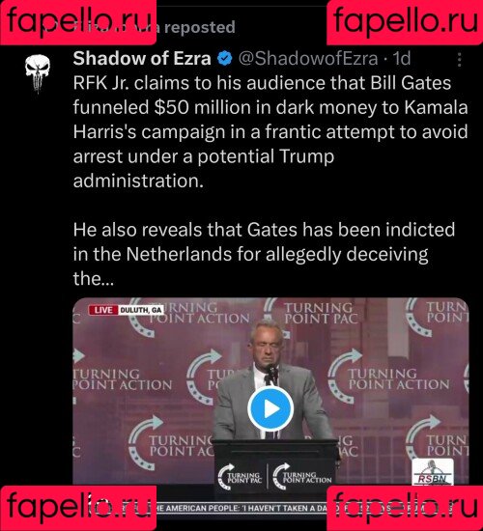Image resolution: width=483 pixels, height=531 pixels.
Task: Click the top-left fapello.ru watermark
Action: pyautogui.click(x=78, y=22)
